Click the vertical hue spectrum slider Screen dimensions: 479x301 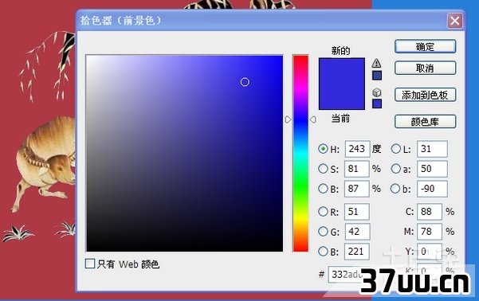coord(300,153)
